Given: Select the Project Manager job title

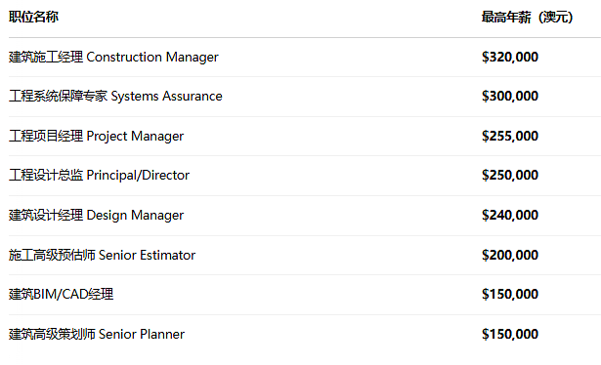Looking at the screenshot, I should [x=96, y=137].
